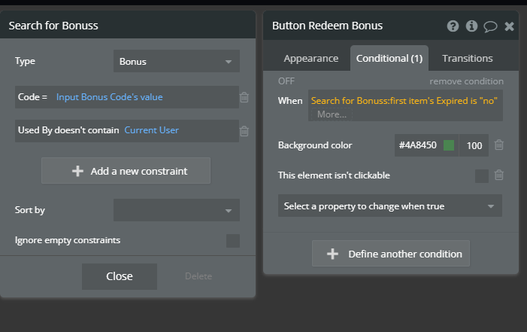Viewport: 527px width, 332px height.
Task: Click the green background color swatch
Action: [x=449, y=145]
